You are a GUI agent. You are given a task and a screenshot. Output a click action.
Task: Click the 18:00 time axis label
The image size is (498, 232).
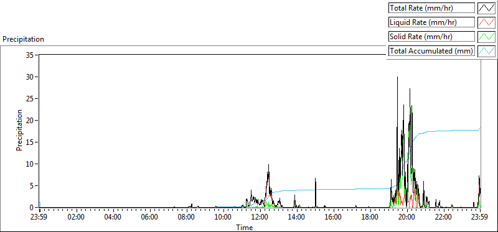click(x=370, y=218)
